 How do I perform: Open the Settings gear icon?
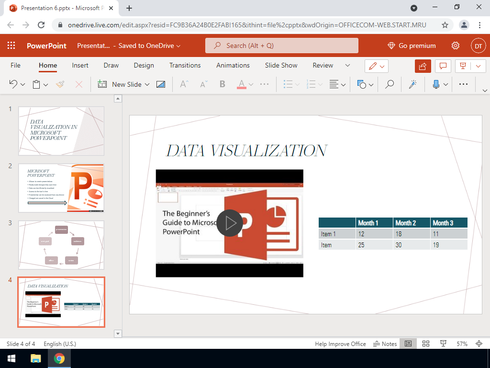[x=456, y=46]
